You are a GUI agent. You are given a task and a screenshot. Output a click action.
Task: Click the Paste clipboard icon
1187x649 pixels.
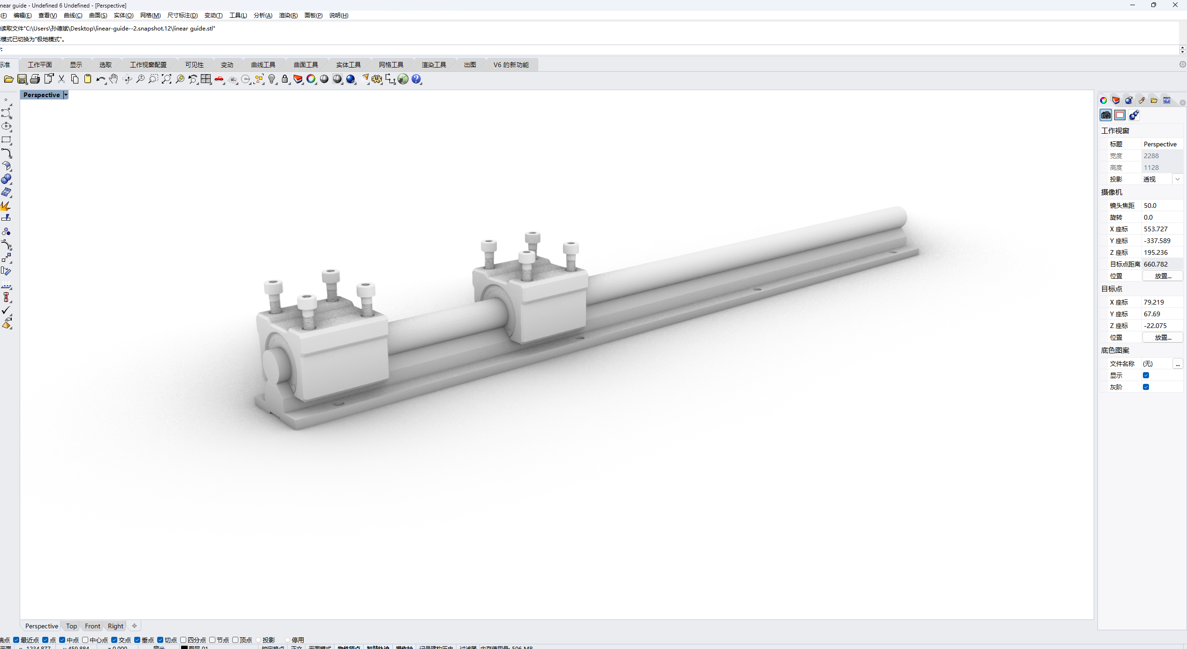click(x=88, y=79)
